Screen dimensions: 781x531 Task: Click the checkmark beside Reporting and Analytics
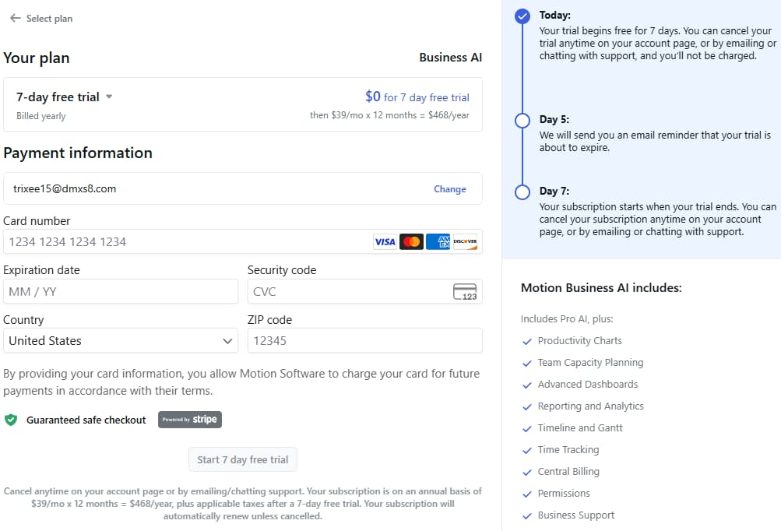click(527, 407)
